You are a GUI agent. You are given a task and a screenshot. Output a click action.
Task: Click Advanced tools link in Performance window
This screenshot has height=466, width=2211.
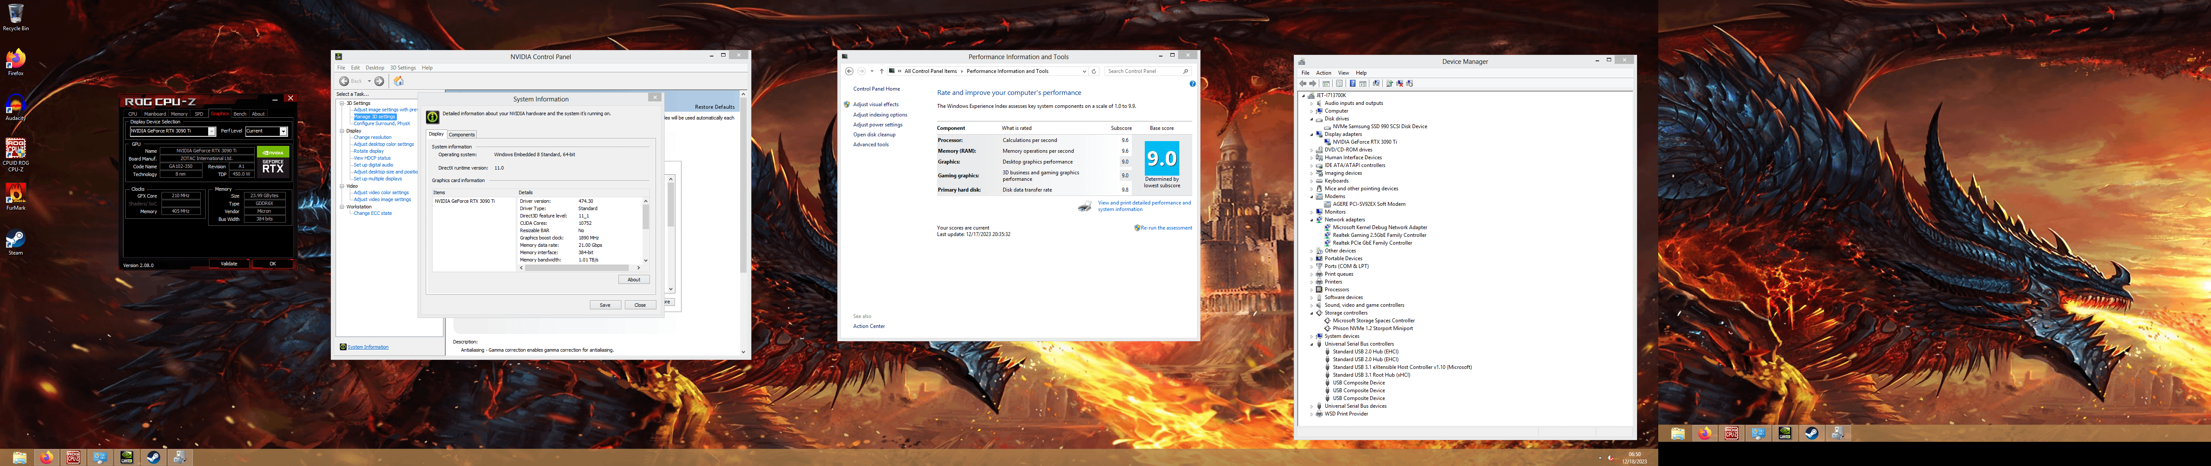click(x=870, y=144)
